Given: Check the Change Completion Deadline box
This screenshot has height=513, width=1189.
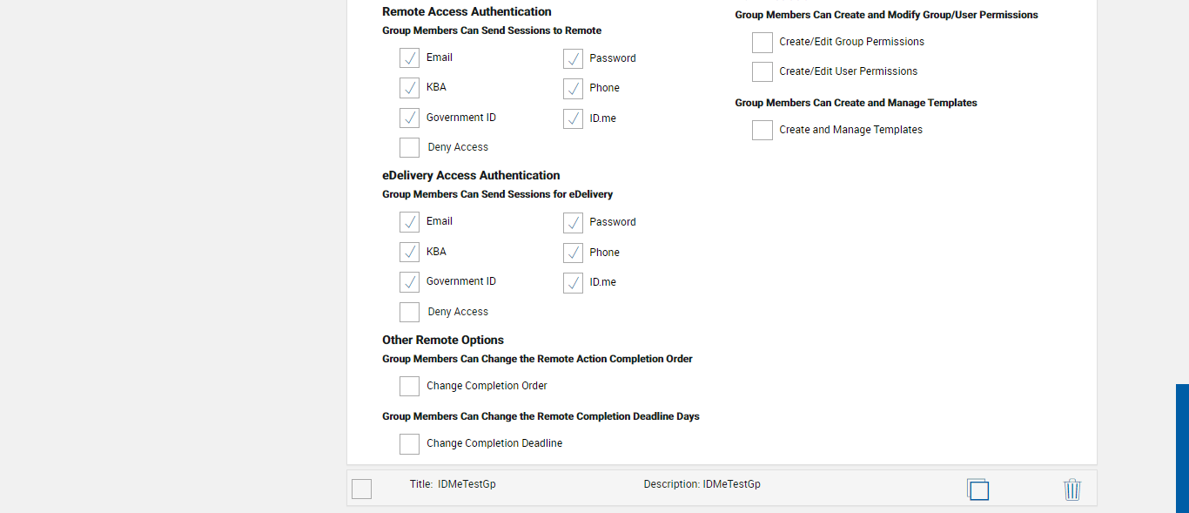Looking at the screenshot, I should point(409,444).
